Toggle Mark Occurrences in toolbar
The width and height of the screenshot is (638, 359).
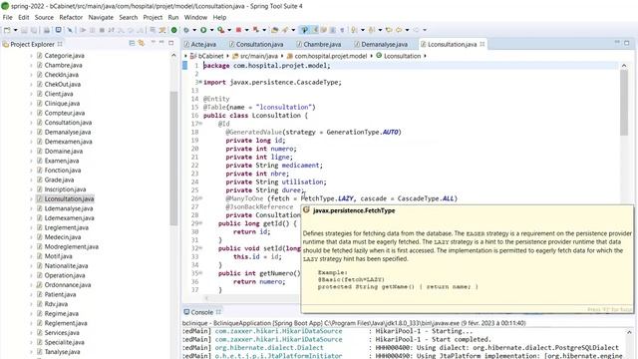(x=315, y=30)
